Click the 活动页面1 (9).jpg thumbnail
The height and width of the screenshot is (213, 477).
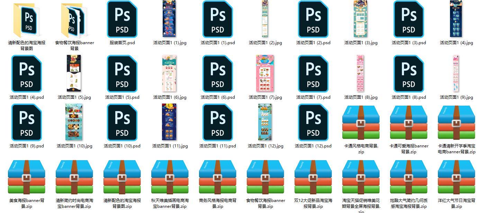456,73
